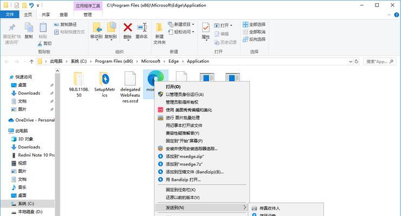The width and height of the screenshot is (401, 216).
Task: Click the Rename (重命名) ribbon icon
Action: [142, 28]
